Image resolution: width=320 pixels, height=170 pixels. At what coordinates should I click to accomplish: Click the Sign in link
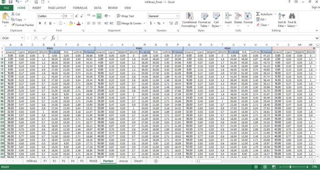pyautogui.click(x=316, y=7)
